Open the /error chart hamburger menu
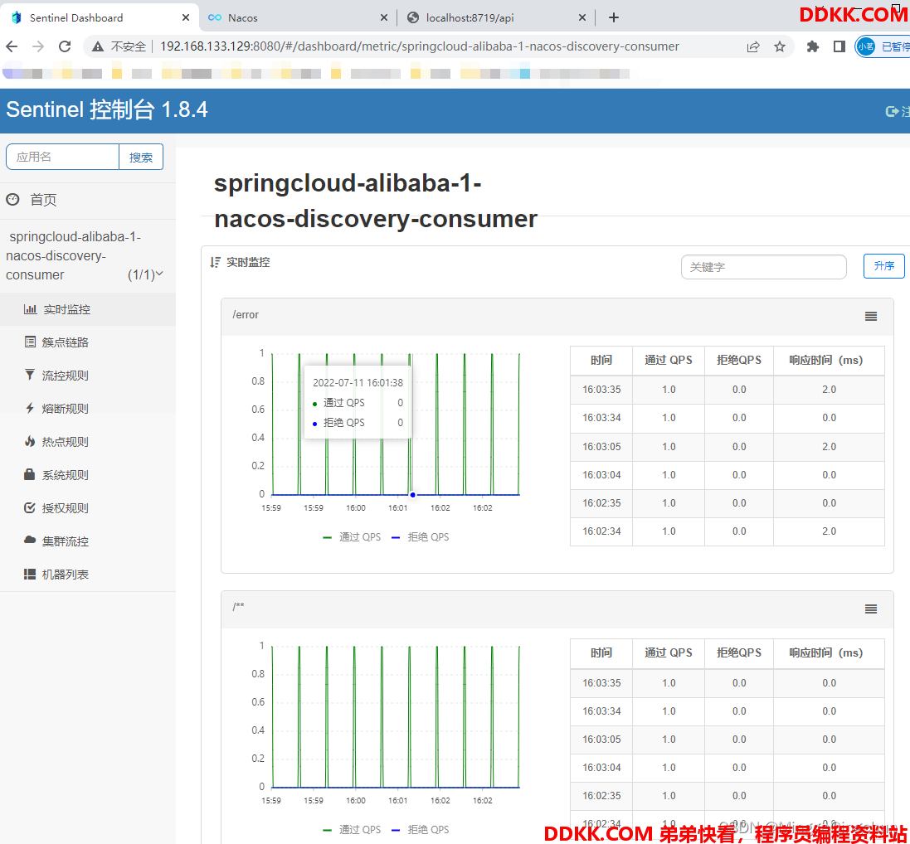910x844 pixels. [870, 316]
